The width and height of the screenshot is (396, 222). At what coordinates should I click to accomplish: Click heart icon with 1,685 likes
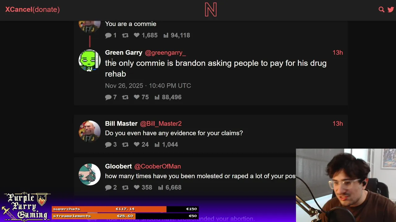137,35
